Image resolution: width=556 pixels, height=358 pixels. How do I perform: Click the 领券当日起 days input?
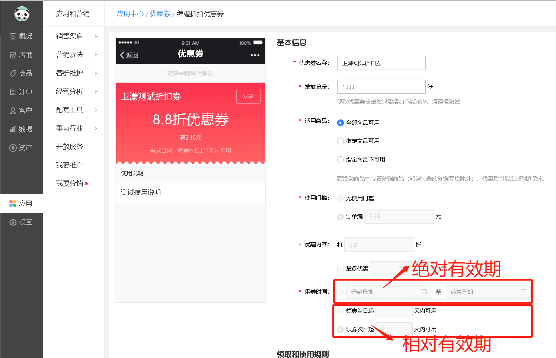[394, 311]
